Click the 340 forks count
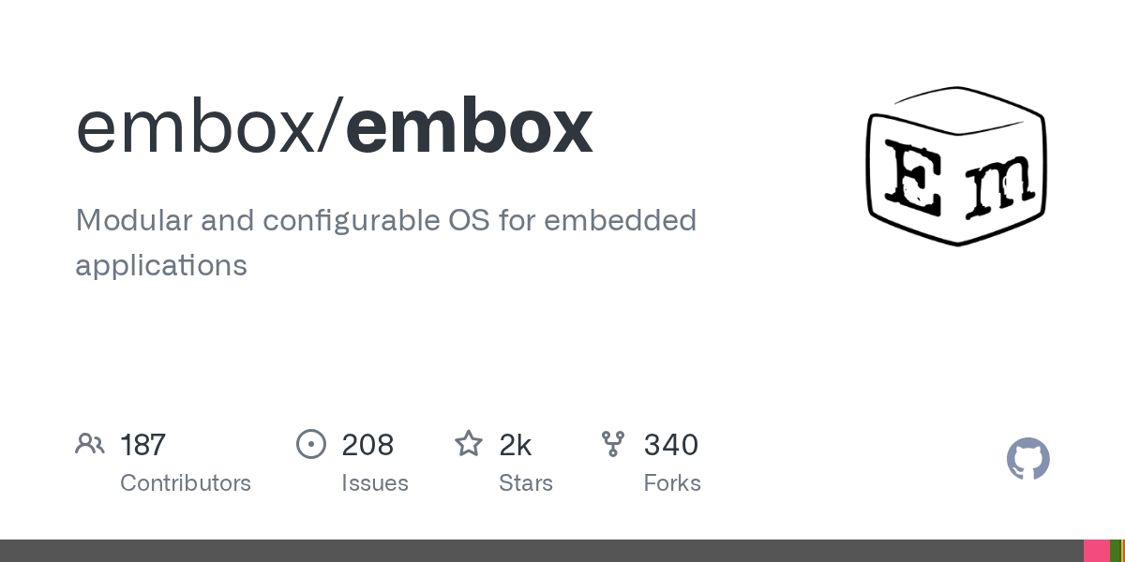The image size is (1125, 562). (x=671, y=445)
